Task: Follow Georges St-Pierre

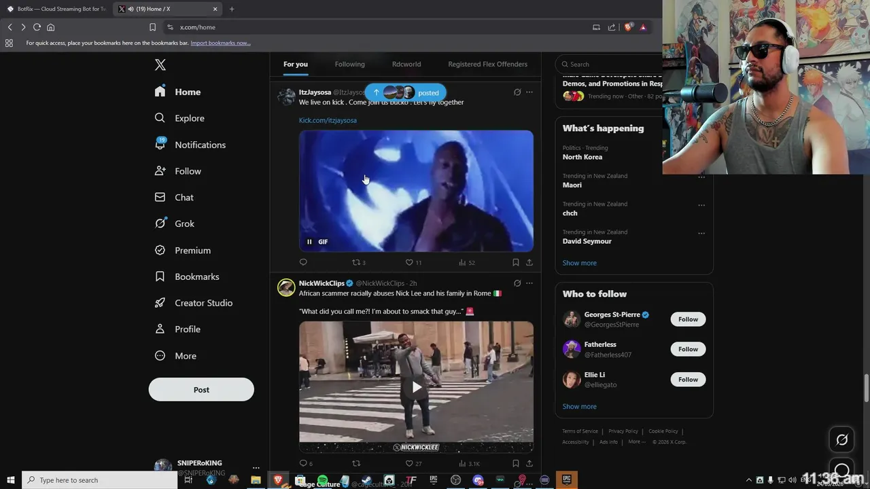Action: tap(688, 319)
